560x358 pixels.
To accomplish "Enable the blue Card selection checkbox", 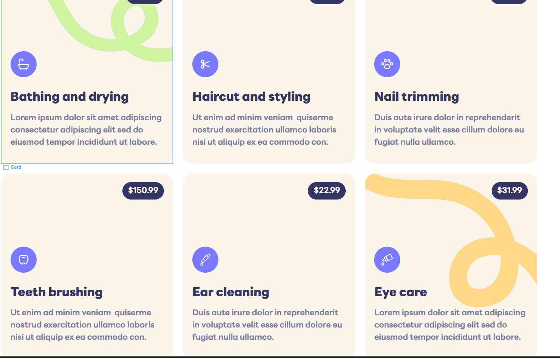I will coord(6,167).
